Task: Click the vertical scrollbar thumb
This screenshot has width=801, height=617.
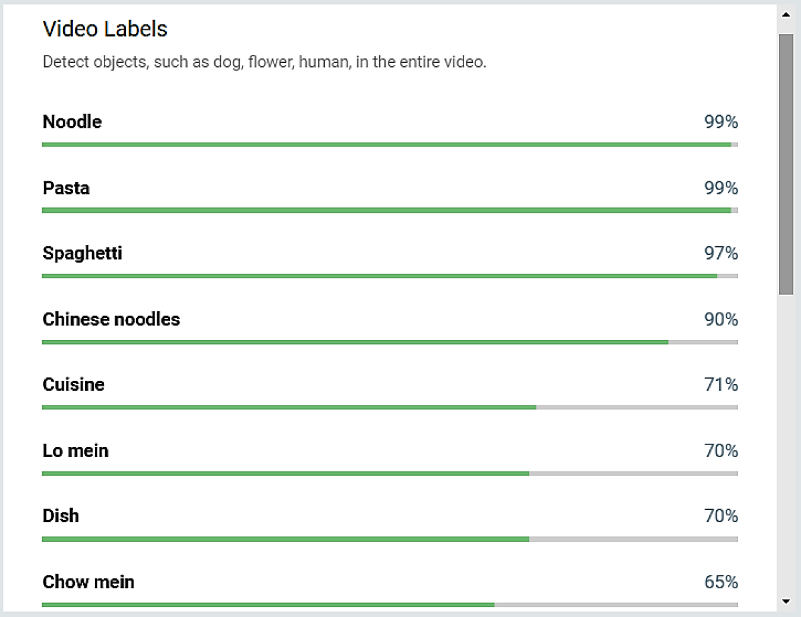Action: (786, 164)
